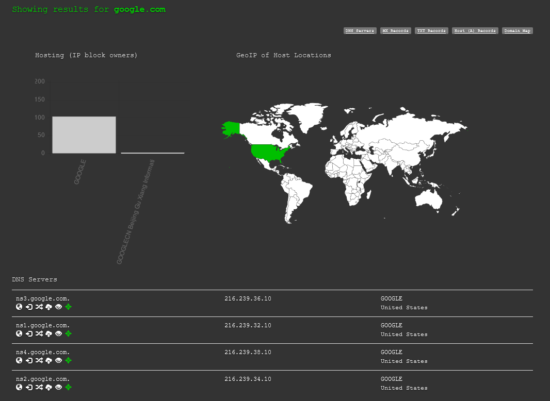550x401 pixels.
Task: Jump to the MX Records section button
Action: point(396,31)
